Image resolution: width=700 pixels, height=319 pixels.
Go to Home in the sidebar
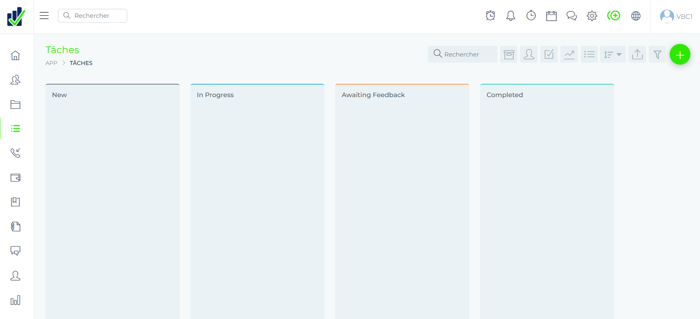point(16,55)
